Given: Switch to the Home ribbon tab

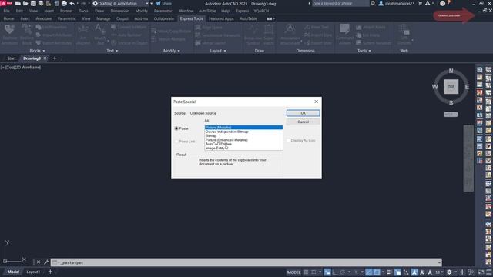Looking at the screenshot, I should [x=8, y=18].
